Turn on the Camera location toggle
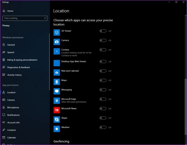Viewport: 187px width, 145px height. click(x=103, y=40)
